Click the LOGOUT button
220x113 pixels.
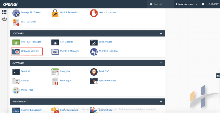click(213, 4)
